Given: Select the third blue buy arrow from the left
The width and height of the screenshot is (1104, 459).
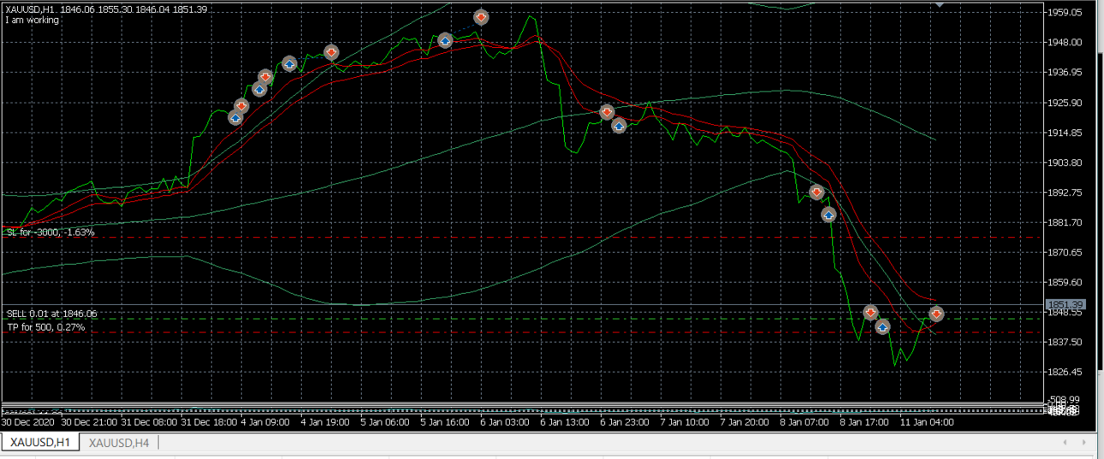Looking at the screenshot, I should pyautogui.click(x=289, y=63).
